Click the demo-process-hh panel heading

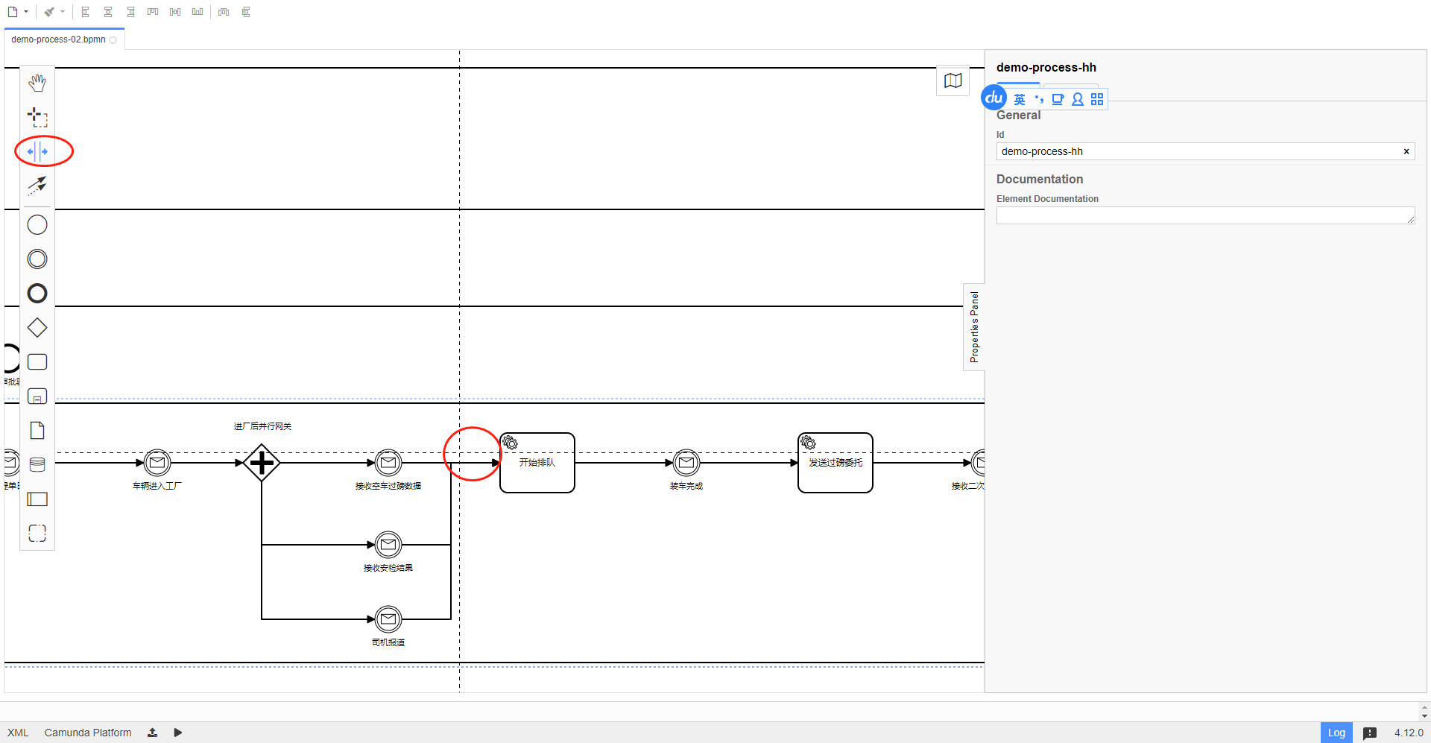[x=1046, y=67]
